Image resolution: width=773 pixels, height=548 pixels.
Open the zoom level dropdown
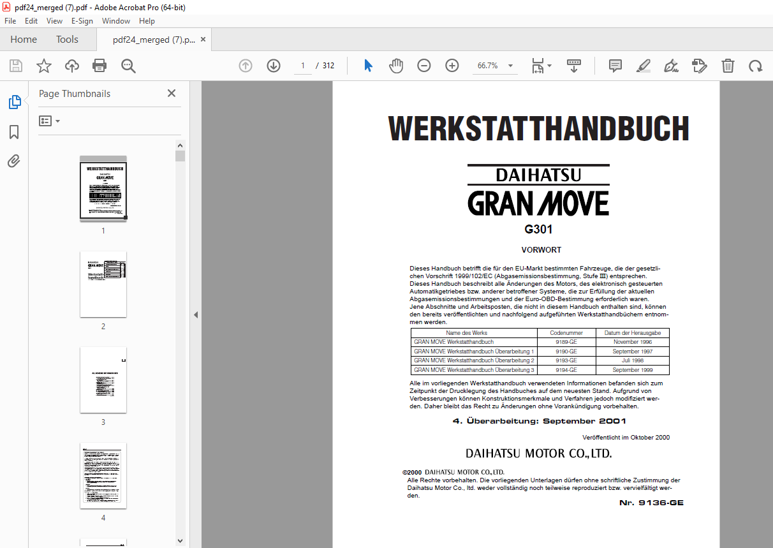510,66
